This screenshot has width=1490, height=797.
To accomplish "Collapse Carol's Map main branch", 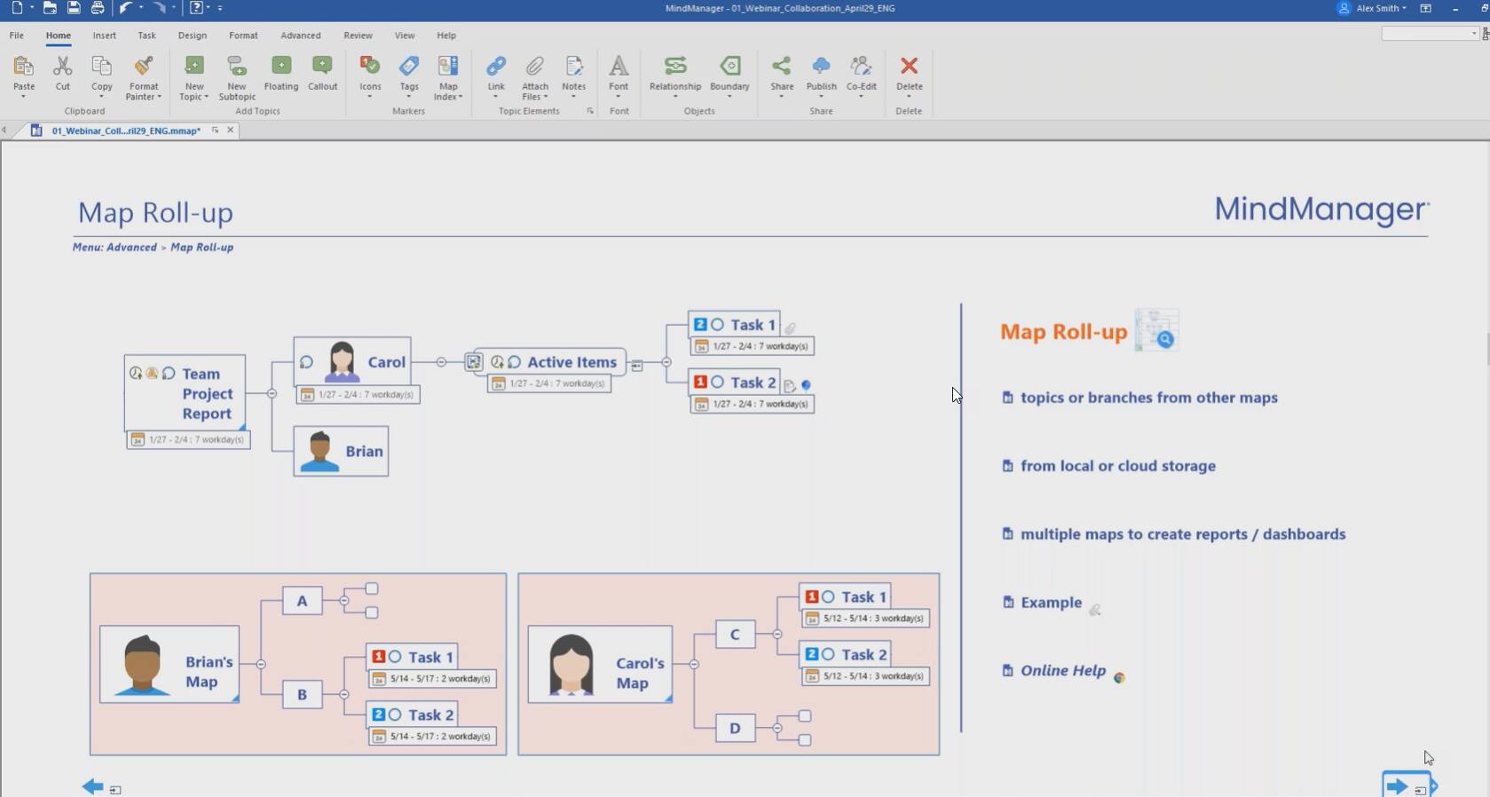I will point(694,664).
